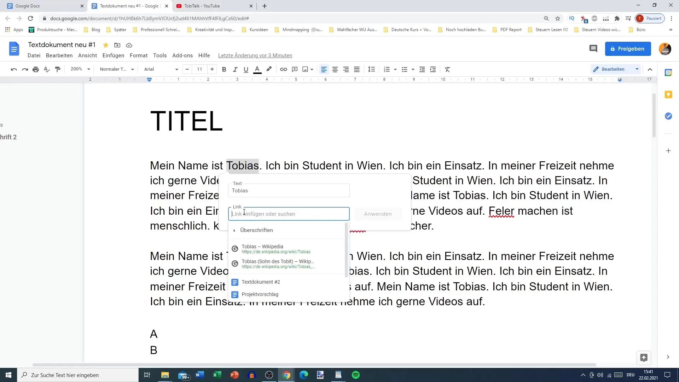Toggle bold formatting
The image size is (679, 382).
click(224, 69)
